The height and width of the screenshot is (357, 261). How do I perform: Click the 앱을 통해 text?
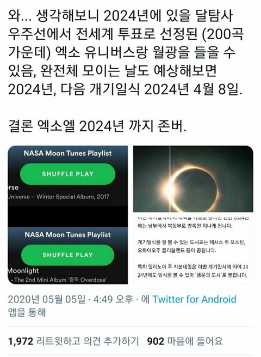pos(27,312)
